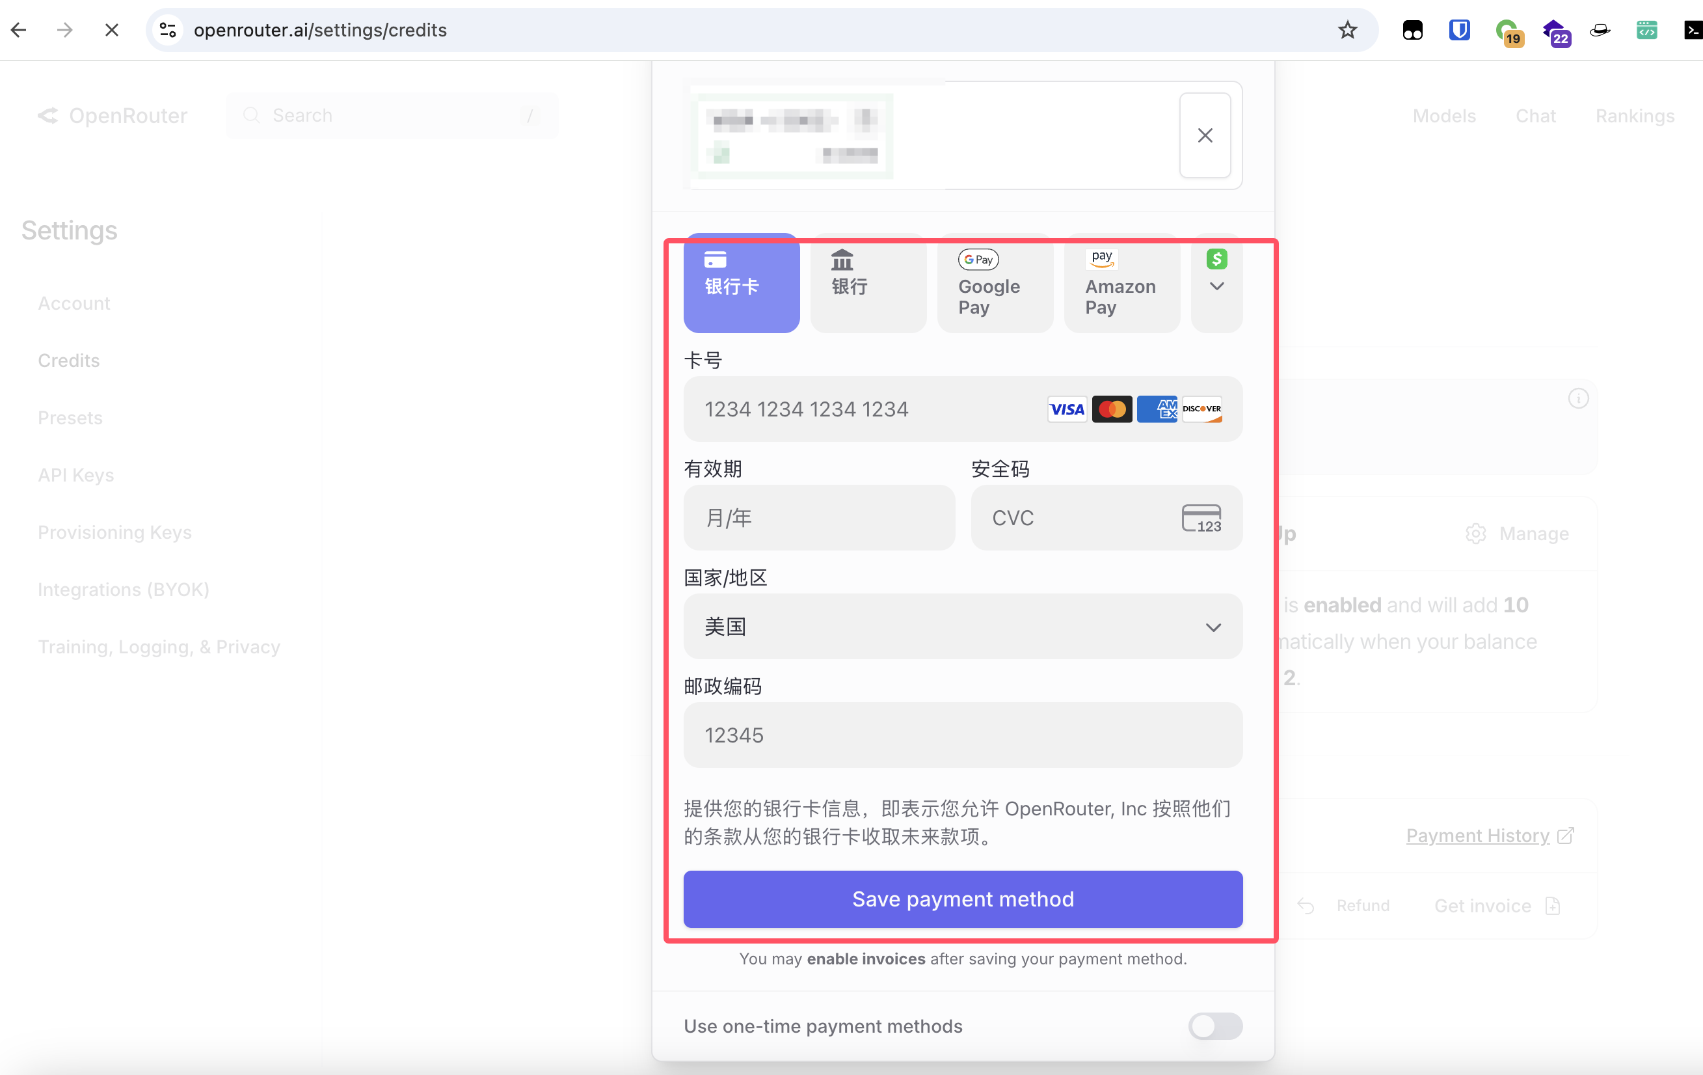Open Account settings in sidebar
This screenshot has width=1703, height=1075.
click(x=74, y=303)
